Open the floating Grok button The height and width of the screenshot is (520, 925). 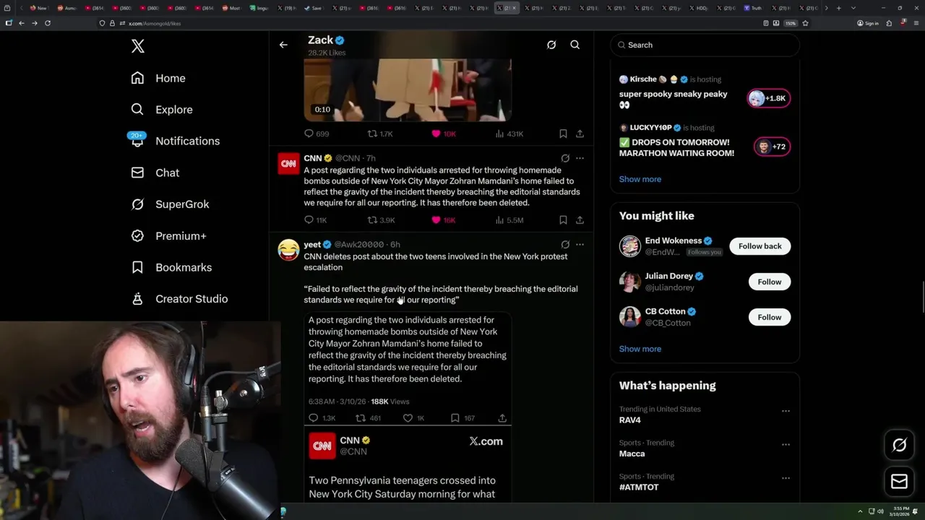point(899,446)
